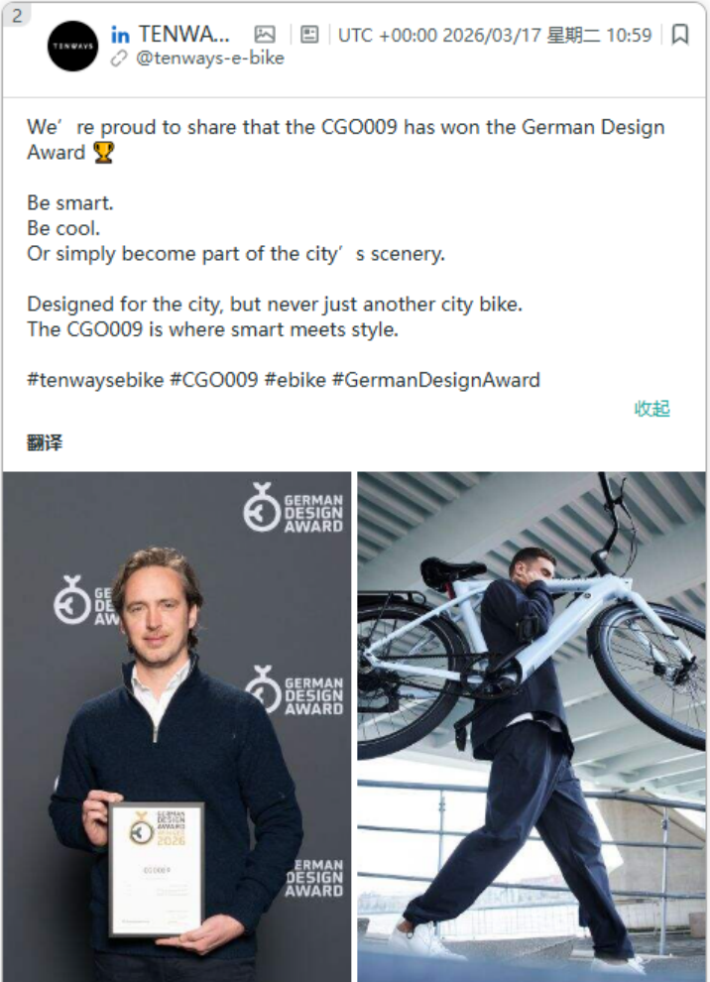Click the link chain icon beside handle
This screenshot has height=982, width=710.
pyautogui.click(x=119, y=59)
